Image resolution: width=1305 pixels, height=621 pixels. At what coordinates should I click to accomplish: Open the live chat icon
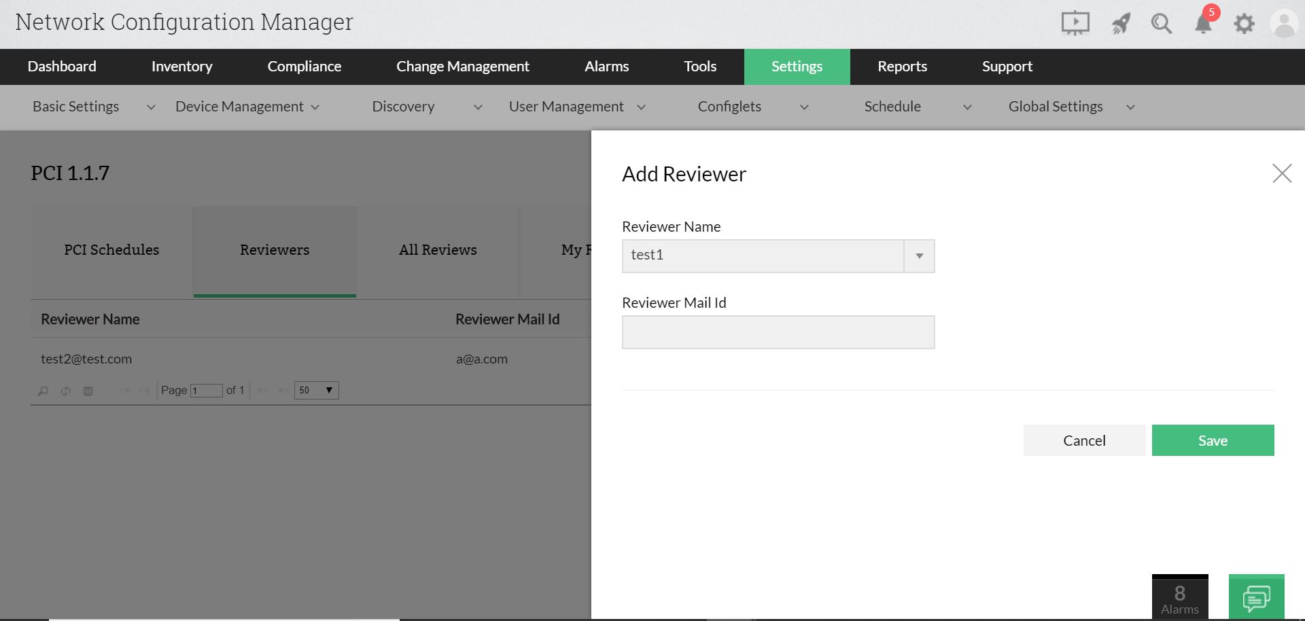coord(1256,597)
